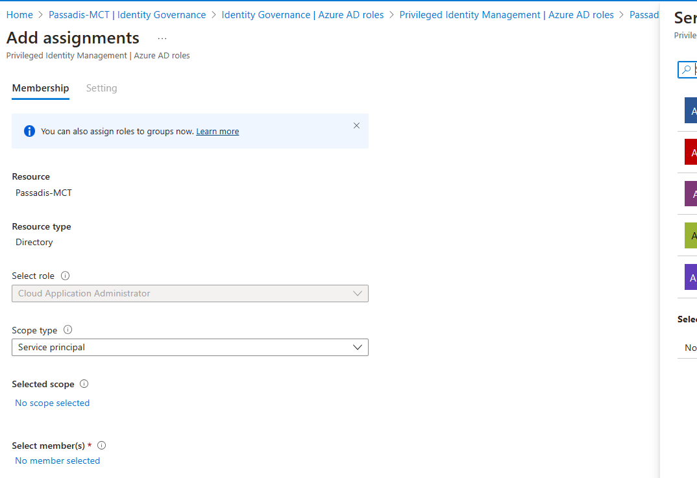This screenshot has height=478, width=697.
Task: Click No member selected to choose members
Action: pyautogui.click(x=57, y=460)
